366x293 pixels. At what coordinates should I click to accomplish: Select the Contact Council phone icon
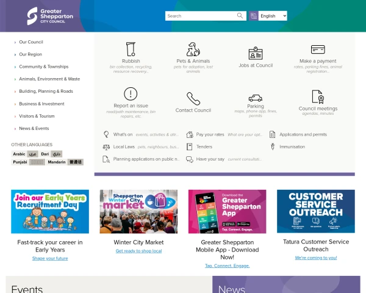pyautogui.click(x=193, y=99)
